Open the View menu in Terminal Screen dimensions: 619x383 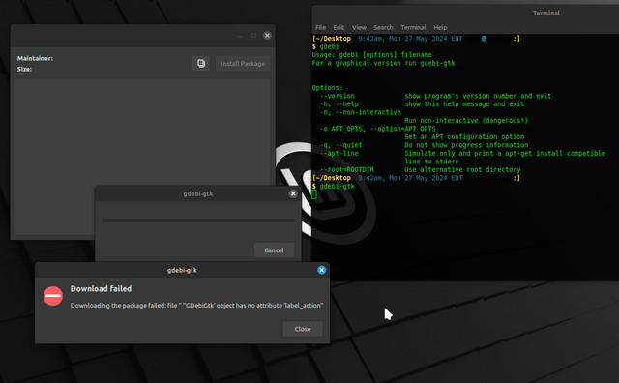(359, 27)
